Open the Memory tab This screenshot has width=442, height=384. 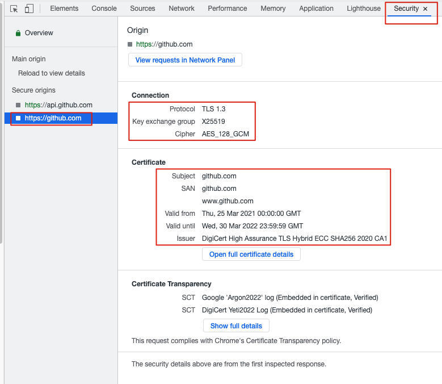(x=273, y=9)
